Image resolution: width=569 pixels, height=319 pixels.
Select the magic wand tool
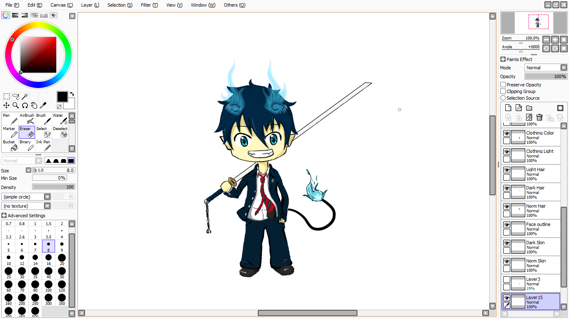pos(25,96)
